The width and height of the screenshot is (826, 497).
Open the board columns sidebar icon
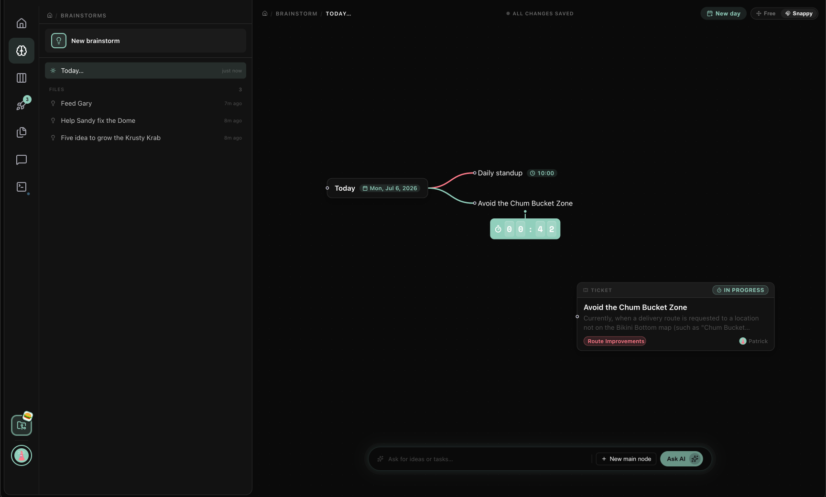click(22, 78)
